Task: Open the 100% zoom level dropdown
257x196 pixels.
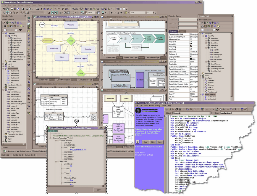Action: (x=96, y=13)
